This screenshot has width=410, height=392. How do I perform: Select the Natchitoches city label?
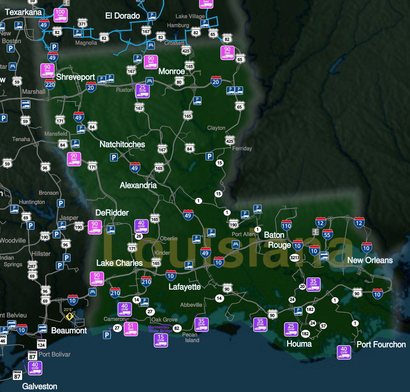122,144
